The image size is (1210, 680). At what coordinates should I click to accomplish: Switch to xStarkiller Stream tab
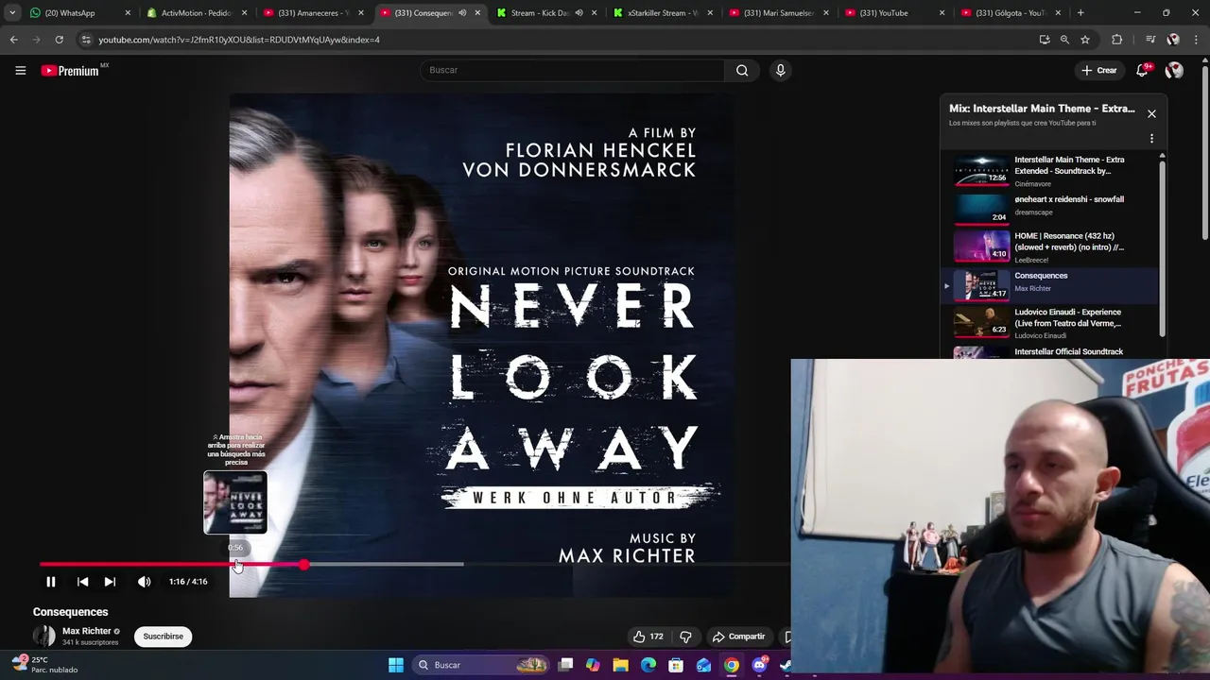[664, 13]
